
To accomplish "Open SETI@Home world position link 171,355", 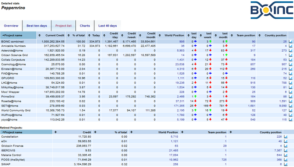I will tap(179, 106).
